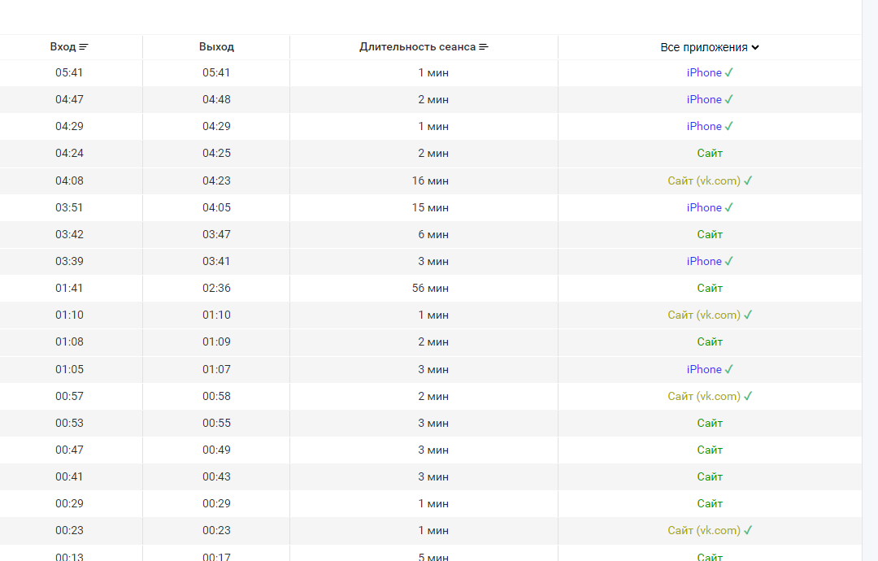Screen dimensions: 878x561
Task: Click checkmark beside Сайт (vk.com) at 00:57
Action: click(748, 397)
